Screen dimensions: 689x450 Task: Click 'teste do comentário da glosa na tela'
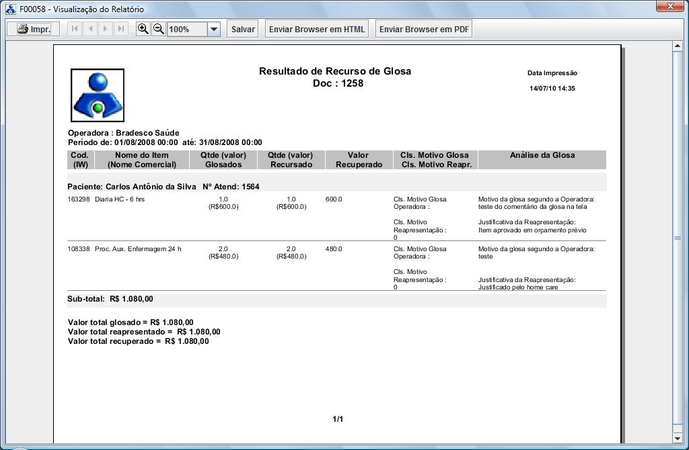coord(532,207)
